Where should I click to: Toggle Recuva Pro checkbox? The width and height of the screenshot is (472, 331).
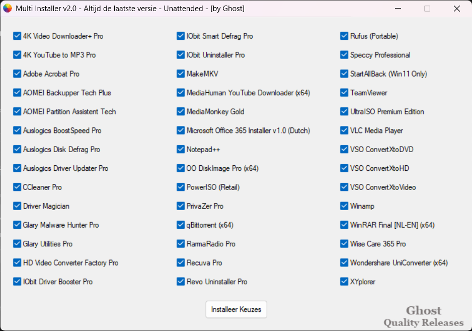[181, 262]
